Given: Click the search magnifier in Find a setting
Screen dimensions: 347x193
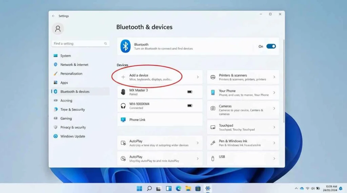Looking at the screenshot, I should coord(106,44).
